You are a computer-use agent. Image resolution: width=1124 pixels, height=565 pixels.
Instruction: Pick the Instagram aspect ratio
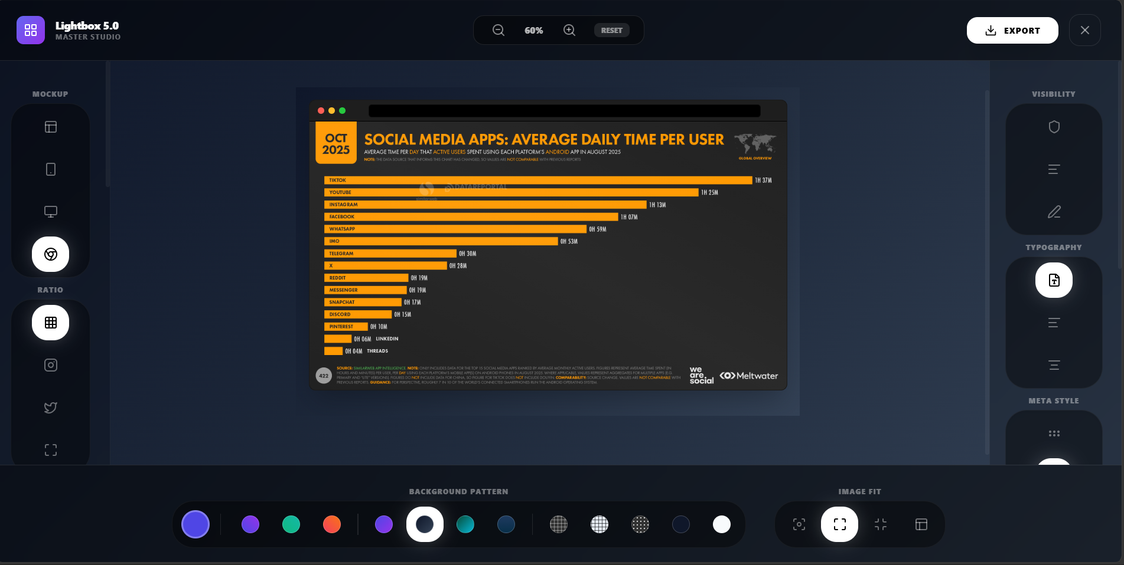(x=51, y=365)
